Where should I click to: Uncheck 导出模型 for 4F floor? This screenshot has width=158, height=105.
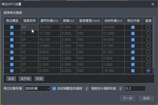tap(12, 52)
